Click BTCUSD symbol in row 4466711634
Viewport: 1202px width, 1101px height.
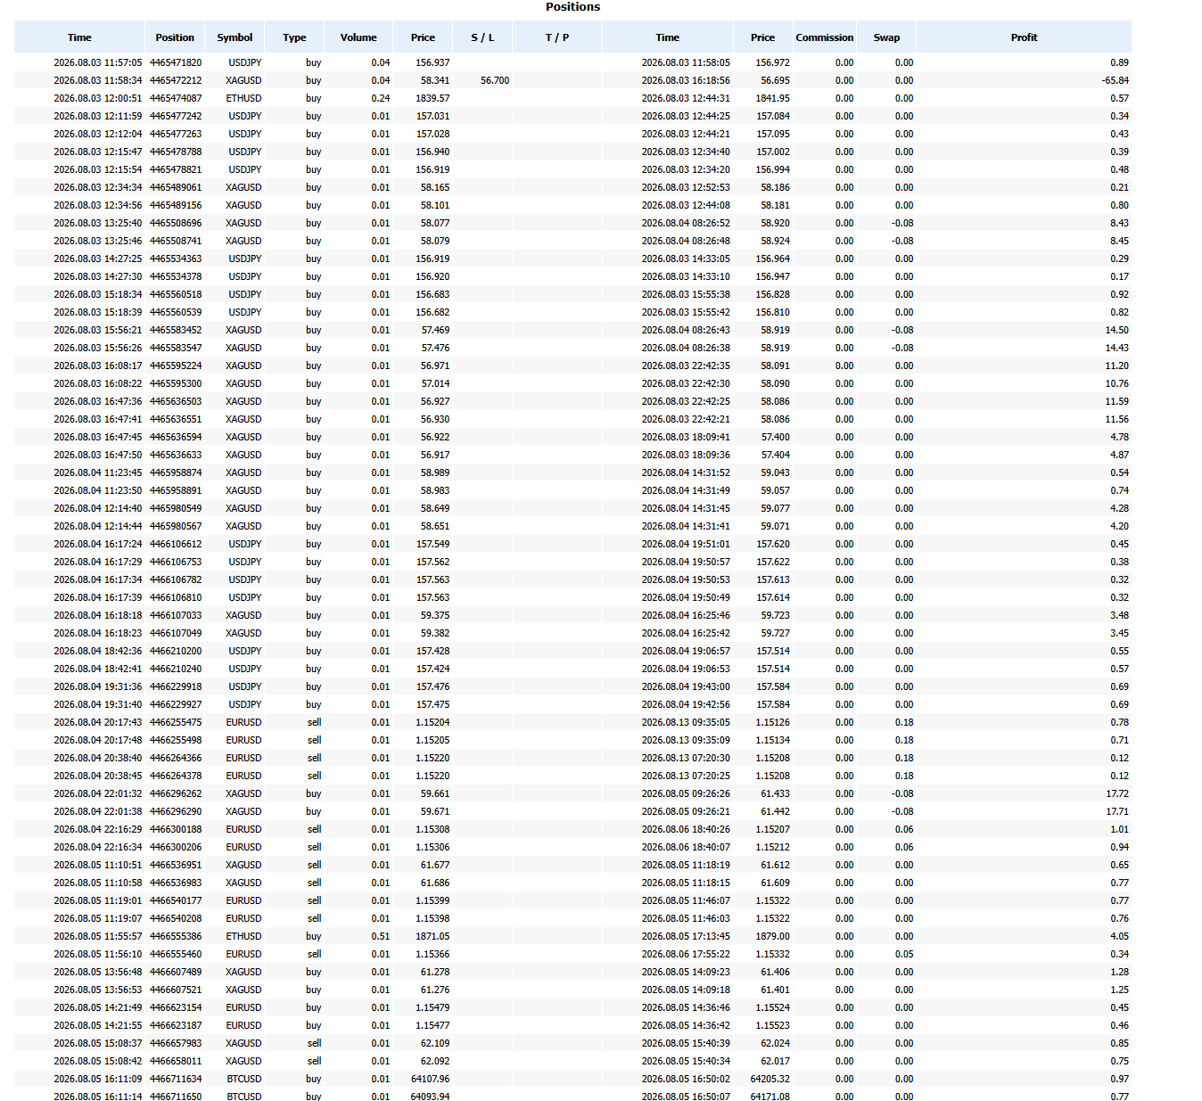point(243,1079)
